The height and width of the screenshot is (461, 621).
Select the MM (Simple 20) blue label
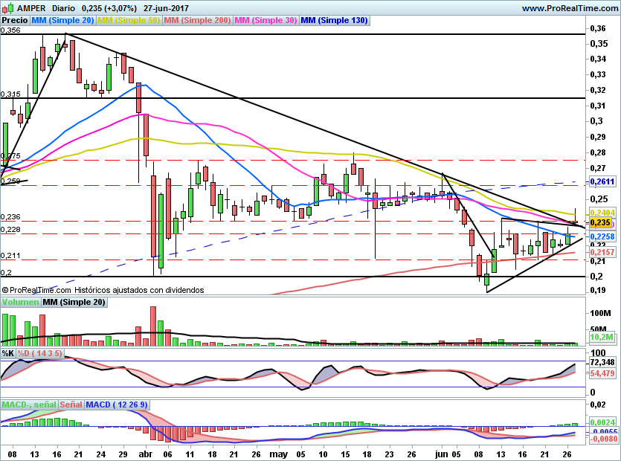pos(62,21)
